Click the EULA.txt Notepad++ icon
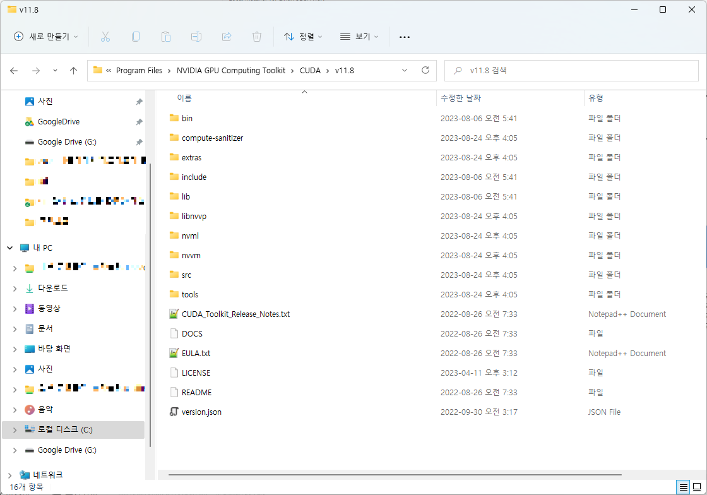707x495 pixels. click(174, 353)
